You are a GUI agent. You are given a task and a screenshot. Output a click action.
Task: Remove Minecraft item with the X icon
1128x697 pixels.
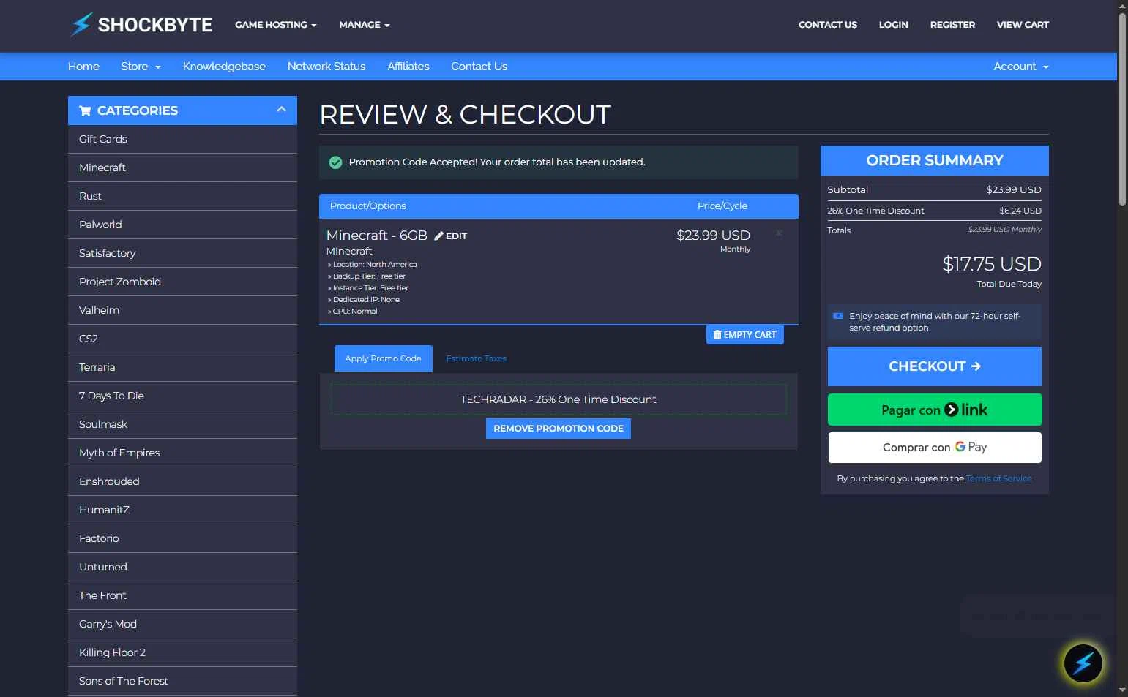point(779,233)
